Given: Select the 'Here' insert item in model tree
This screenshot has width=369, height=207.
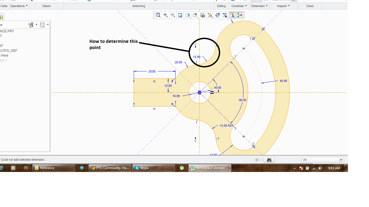Looking at the screenshot, I should click(x=4, y=56).
